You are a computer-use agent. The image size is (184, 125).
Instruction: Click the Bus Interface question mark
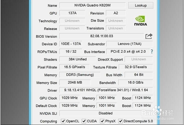(x=151, y=52)
